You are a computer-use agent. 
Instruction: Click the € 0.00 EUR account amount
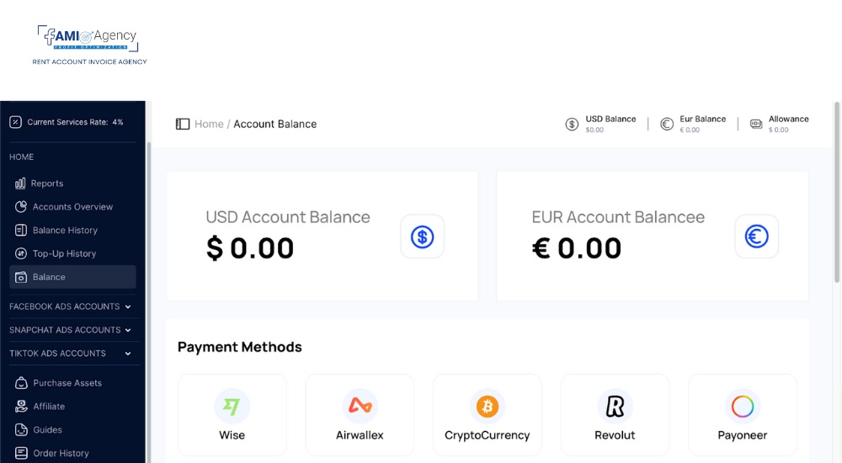coord(577,248)
